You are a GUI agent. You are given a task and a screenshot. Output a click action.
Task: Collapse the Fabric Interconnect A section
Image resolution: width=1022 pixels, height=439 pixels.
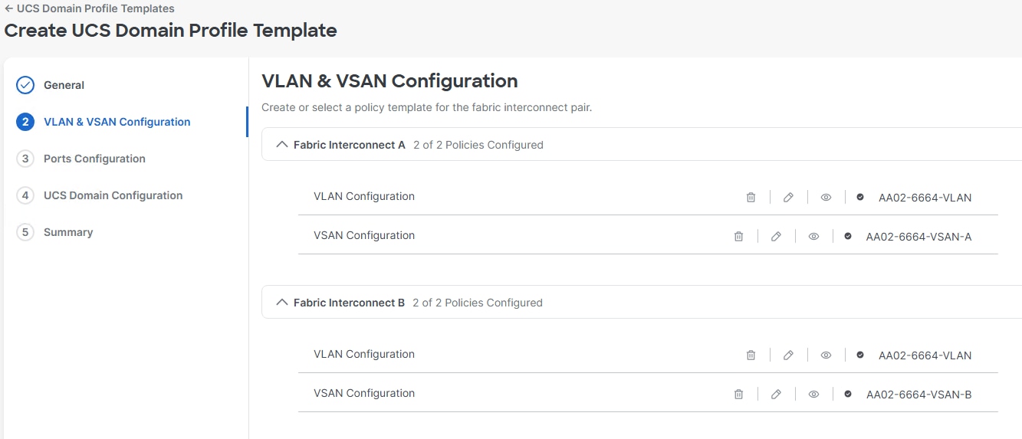[281, 144]
